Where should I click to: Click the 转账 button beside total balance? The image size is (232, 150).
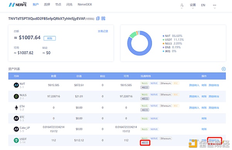pos(50,38)
